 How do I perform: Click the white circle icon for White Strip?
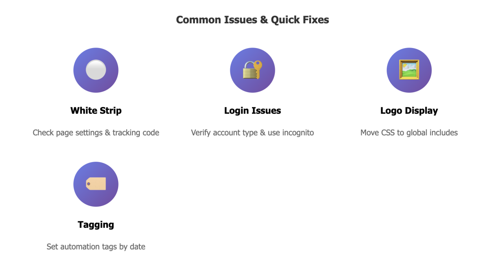point(96,69)
